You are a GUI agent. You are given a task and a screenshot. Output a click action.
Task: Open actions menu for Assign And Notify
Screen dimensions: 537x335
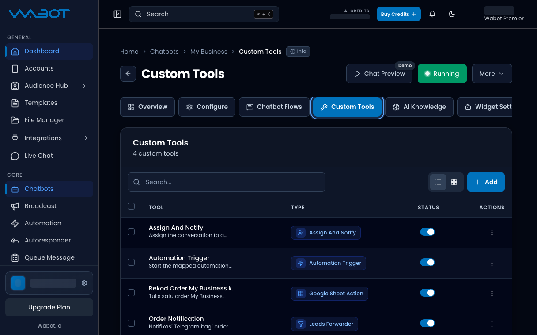(492, 233)
